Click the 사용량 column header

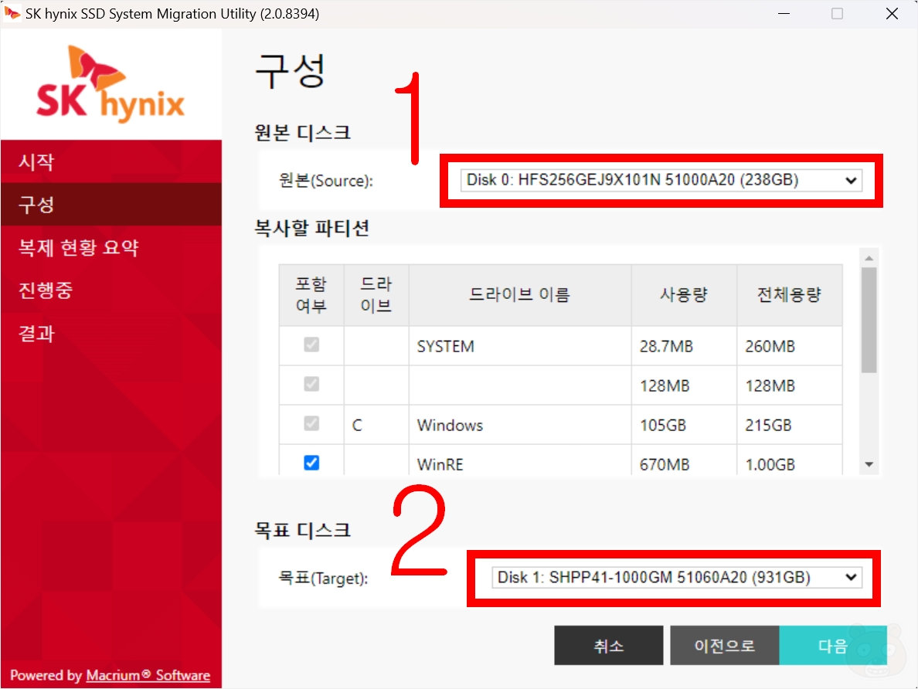tap(684, 295)
